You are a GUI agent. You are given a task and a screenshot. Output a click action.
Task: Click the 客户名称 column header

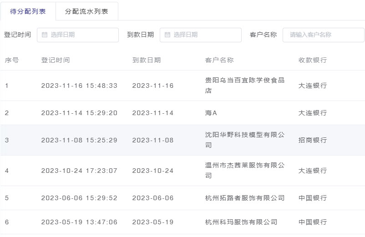pos(219,60)
